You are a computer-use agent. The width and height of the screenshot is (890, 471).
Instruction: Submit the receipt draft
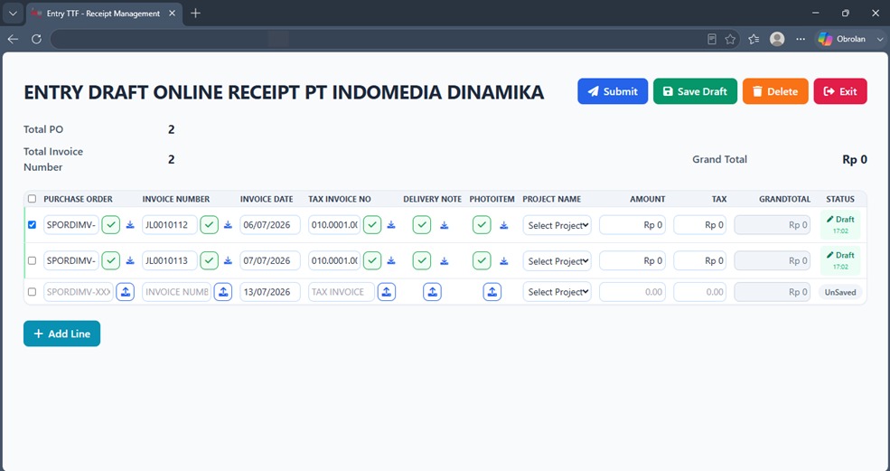click(613, 91)
